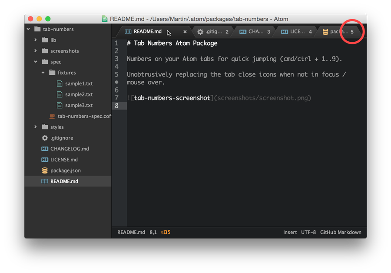Click the fixtures folder icon
Screen dimensions: 391x273
tap(52, 72)
